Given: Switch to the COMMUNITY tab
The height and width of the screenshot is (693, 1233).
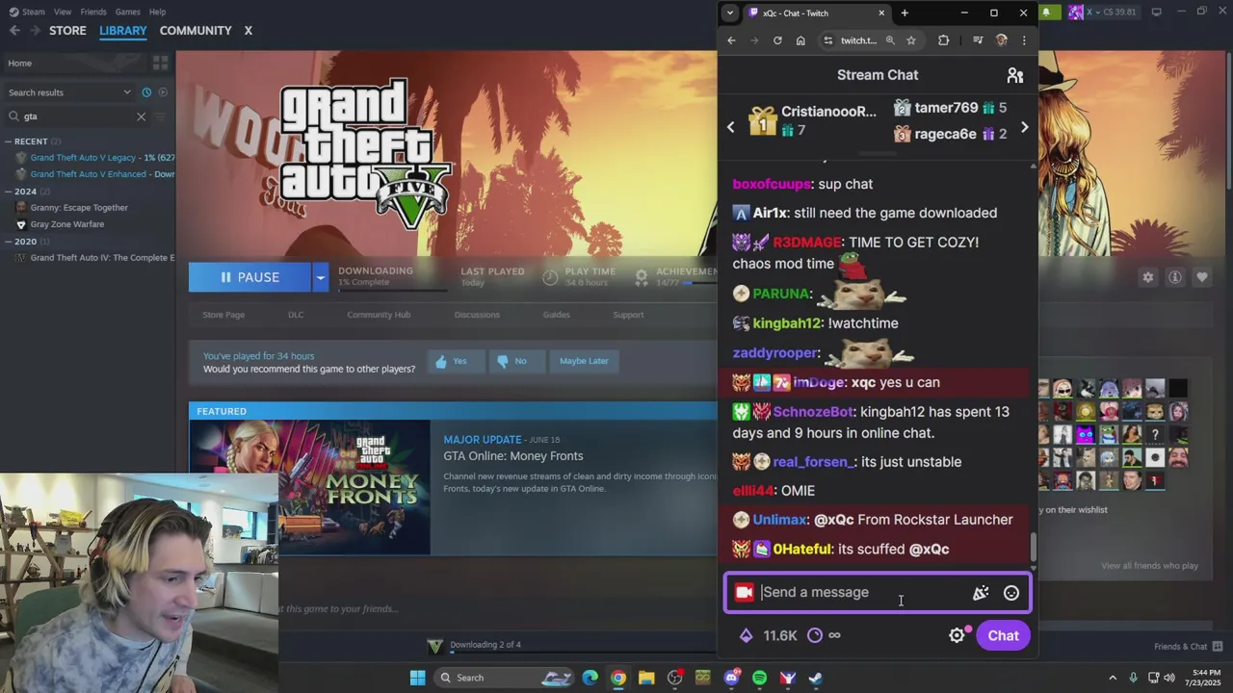Looking at the screenshot, I should [x=196, y=31].
